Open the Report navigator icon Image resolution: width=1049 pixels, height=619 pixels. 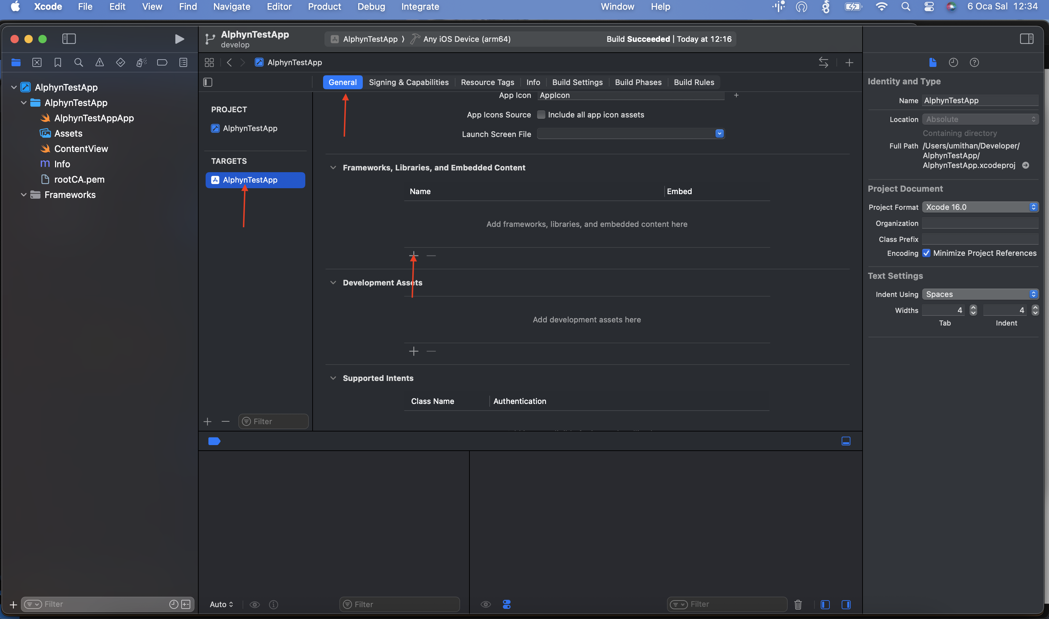(x=183, y=63)
